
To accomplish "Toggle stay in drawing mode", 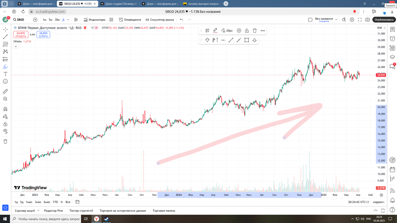I will pyautogui.click(x=5, y=116).
